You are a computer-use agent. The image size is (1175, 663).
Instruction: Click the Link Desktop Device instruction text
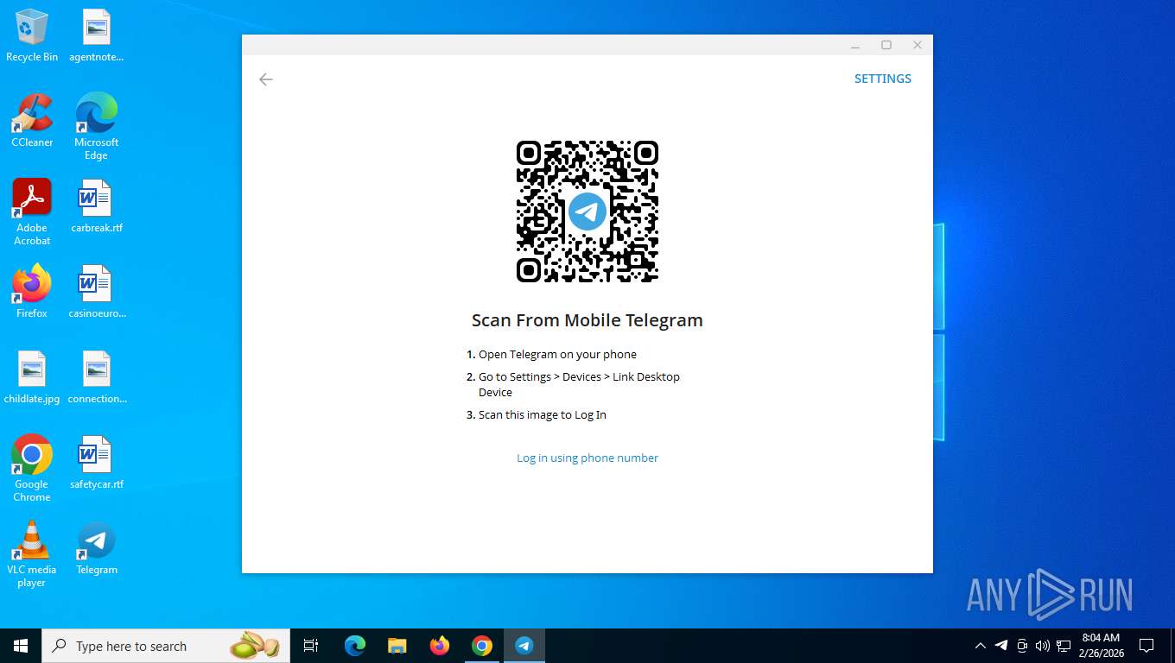pos(579,385)
